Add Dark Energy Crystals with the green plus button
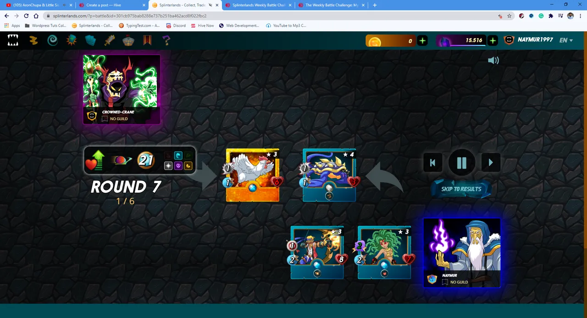Viewport: 587px width, 318px height. (x=493, y=40)
